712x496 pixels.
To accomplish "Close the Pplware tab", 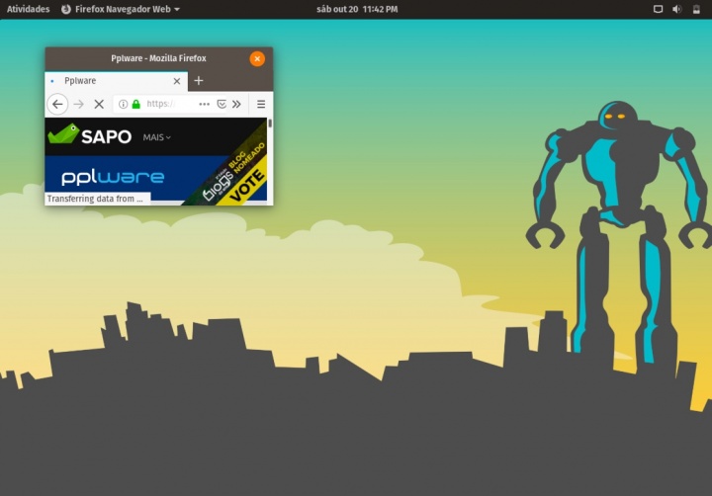I will [177, 81].
